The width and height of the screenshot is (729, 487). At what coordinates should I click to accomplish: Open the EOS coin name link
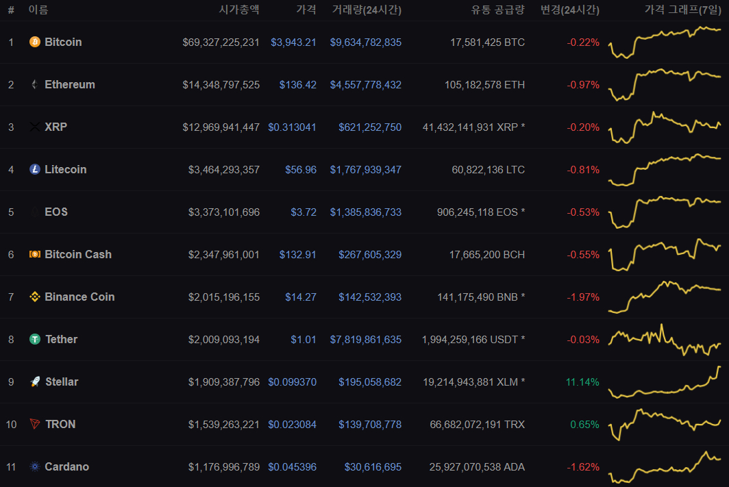pyautogui.click(x=56, y=212)
